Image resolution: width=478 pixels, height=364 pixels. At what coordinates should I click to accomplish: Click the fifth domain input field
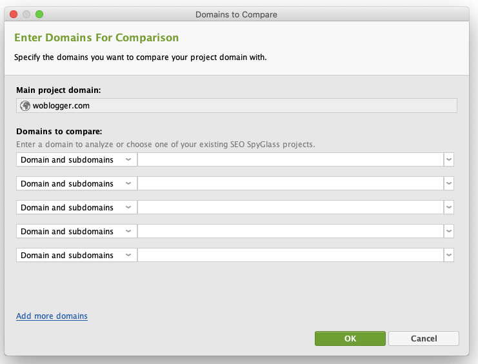(290, 255)
